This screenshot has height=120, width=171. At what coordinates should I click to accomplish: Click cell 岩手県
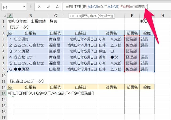[x=56, y=51]
